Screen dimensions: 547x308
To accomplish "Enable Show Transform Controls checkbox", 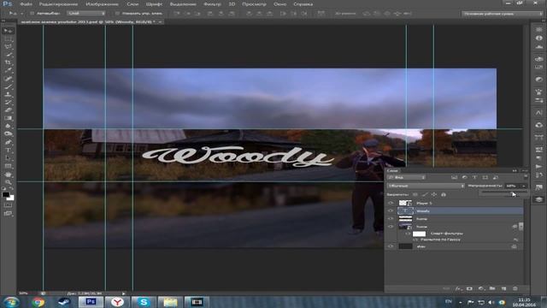I will click(x=118, y=14).
